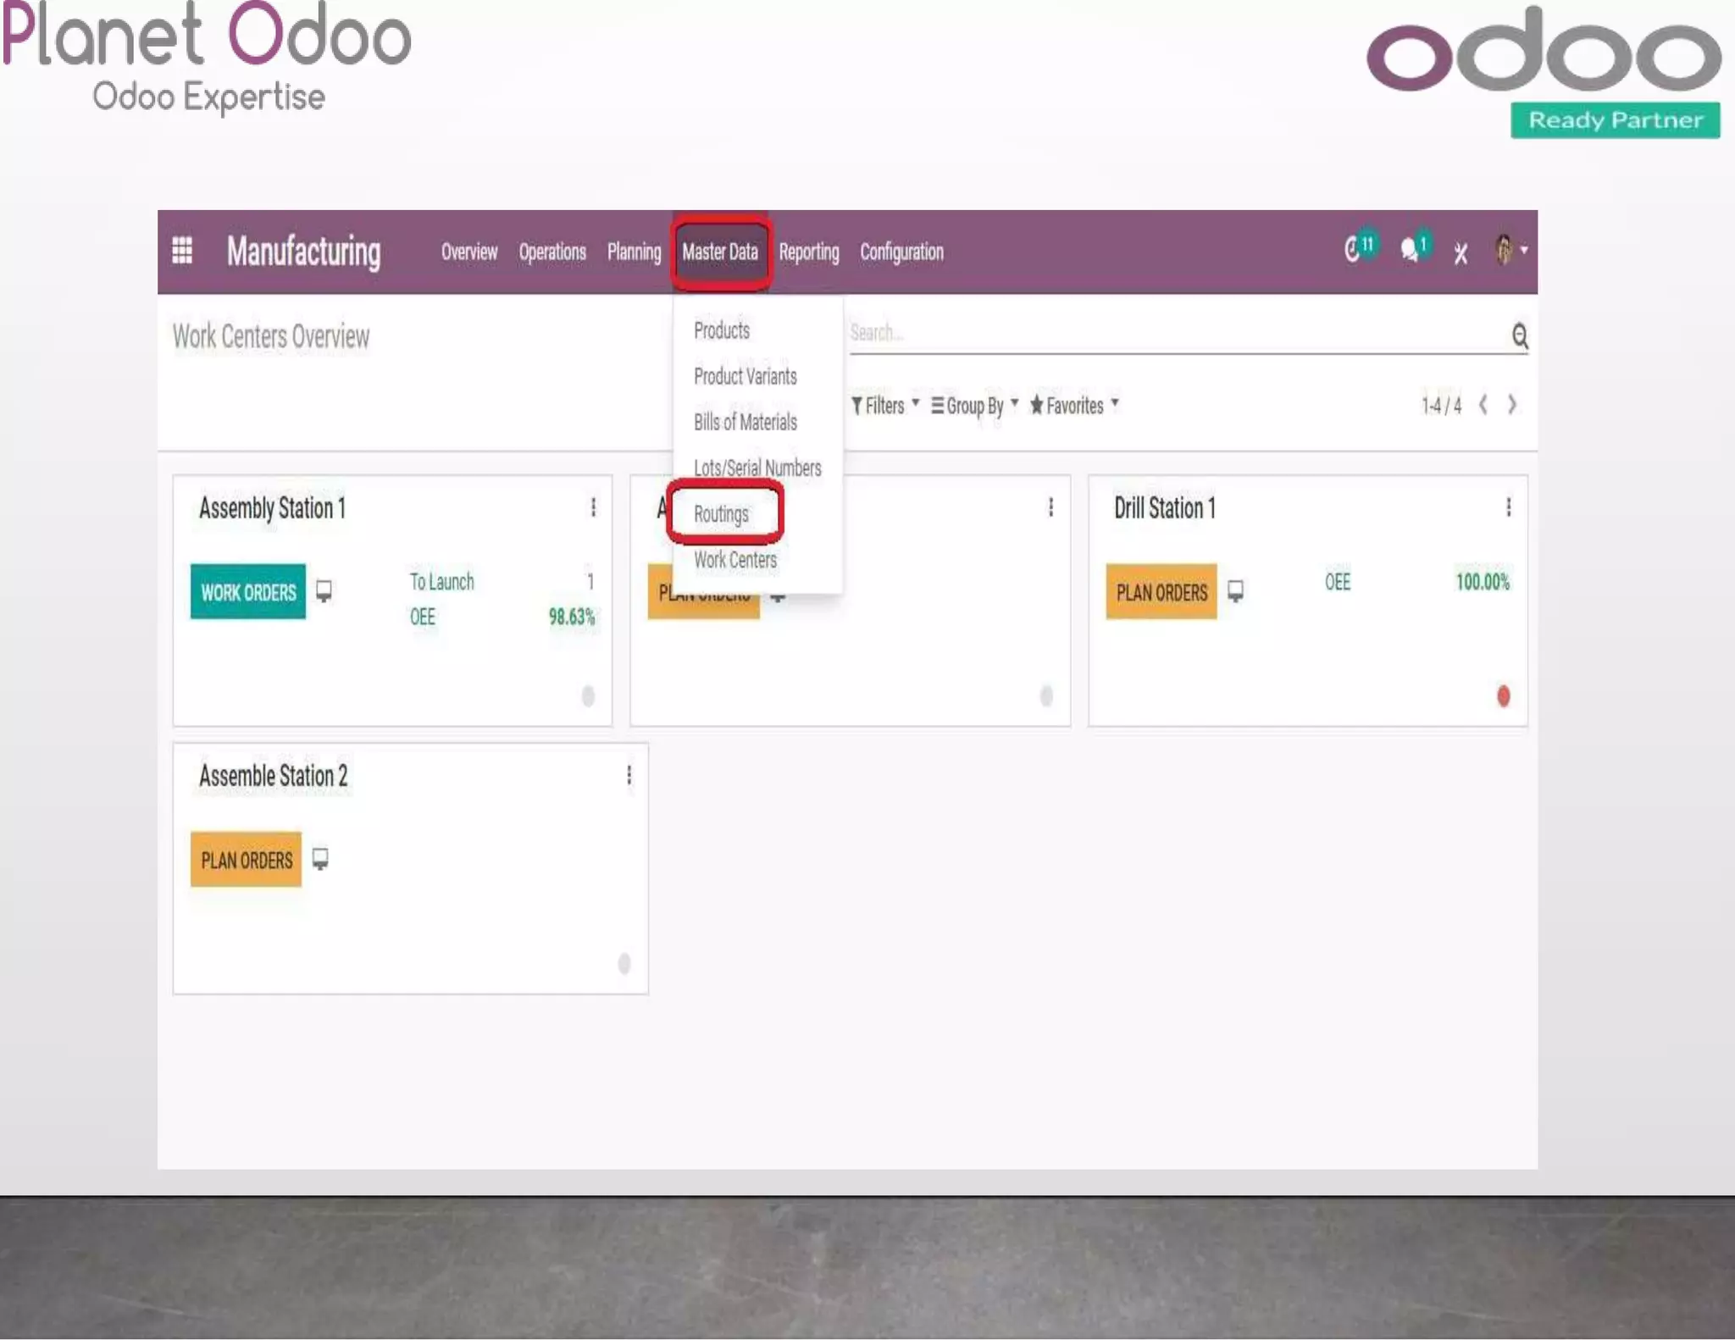Expand the Filters dropdown

coord(884,406)
